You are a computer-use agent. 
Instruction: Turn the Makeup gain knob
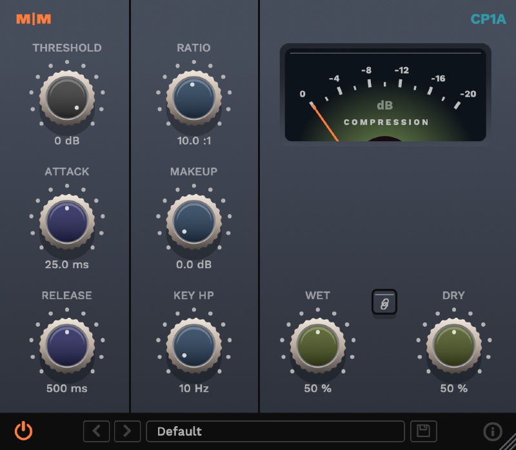click(193, 220)
